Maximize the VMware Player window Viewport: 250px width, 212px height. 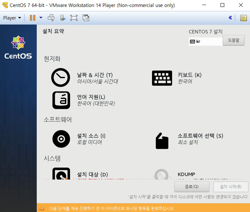[222, 5]
